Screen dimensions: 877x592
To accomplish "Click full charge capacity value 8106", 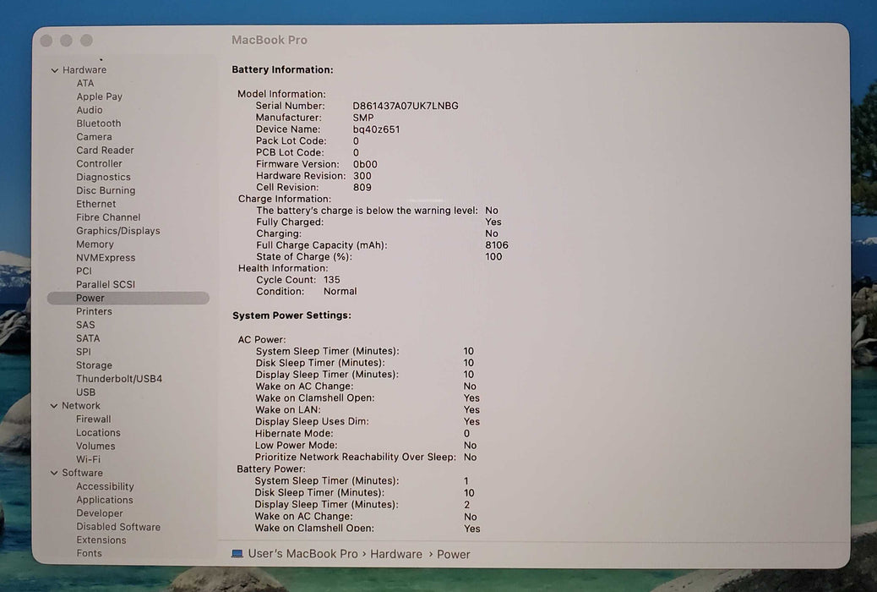I will click(x=497, y=245).
